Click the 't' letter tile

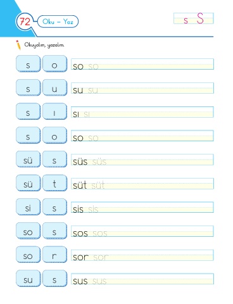54,183
